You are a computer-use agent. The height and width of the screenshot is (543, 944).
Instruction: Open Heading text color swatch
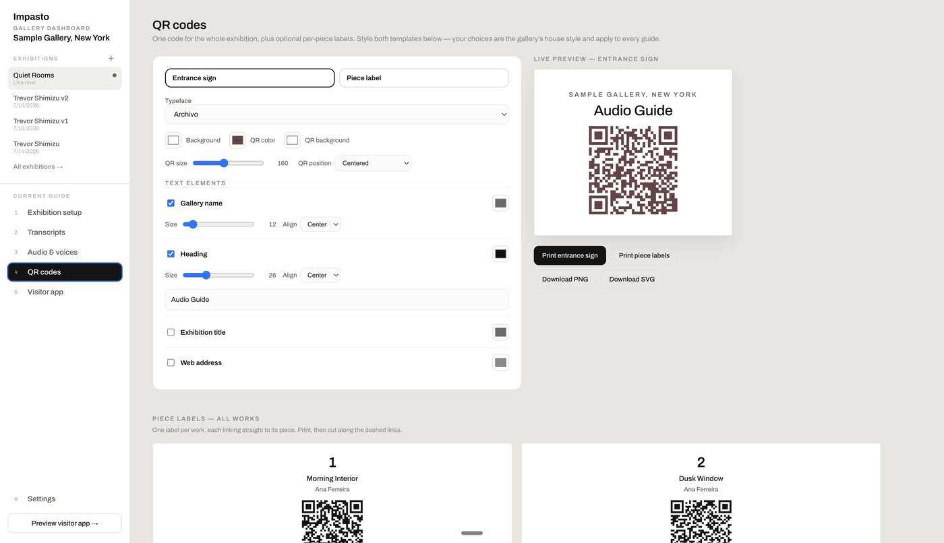tap(500, 254)
